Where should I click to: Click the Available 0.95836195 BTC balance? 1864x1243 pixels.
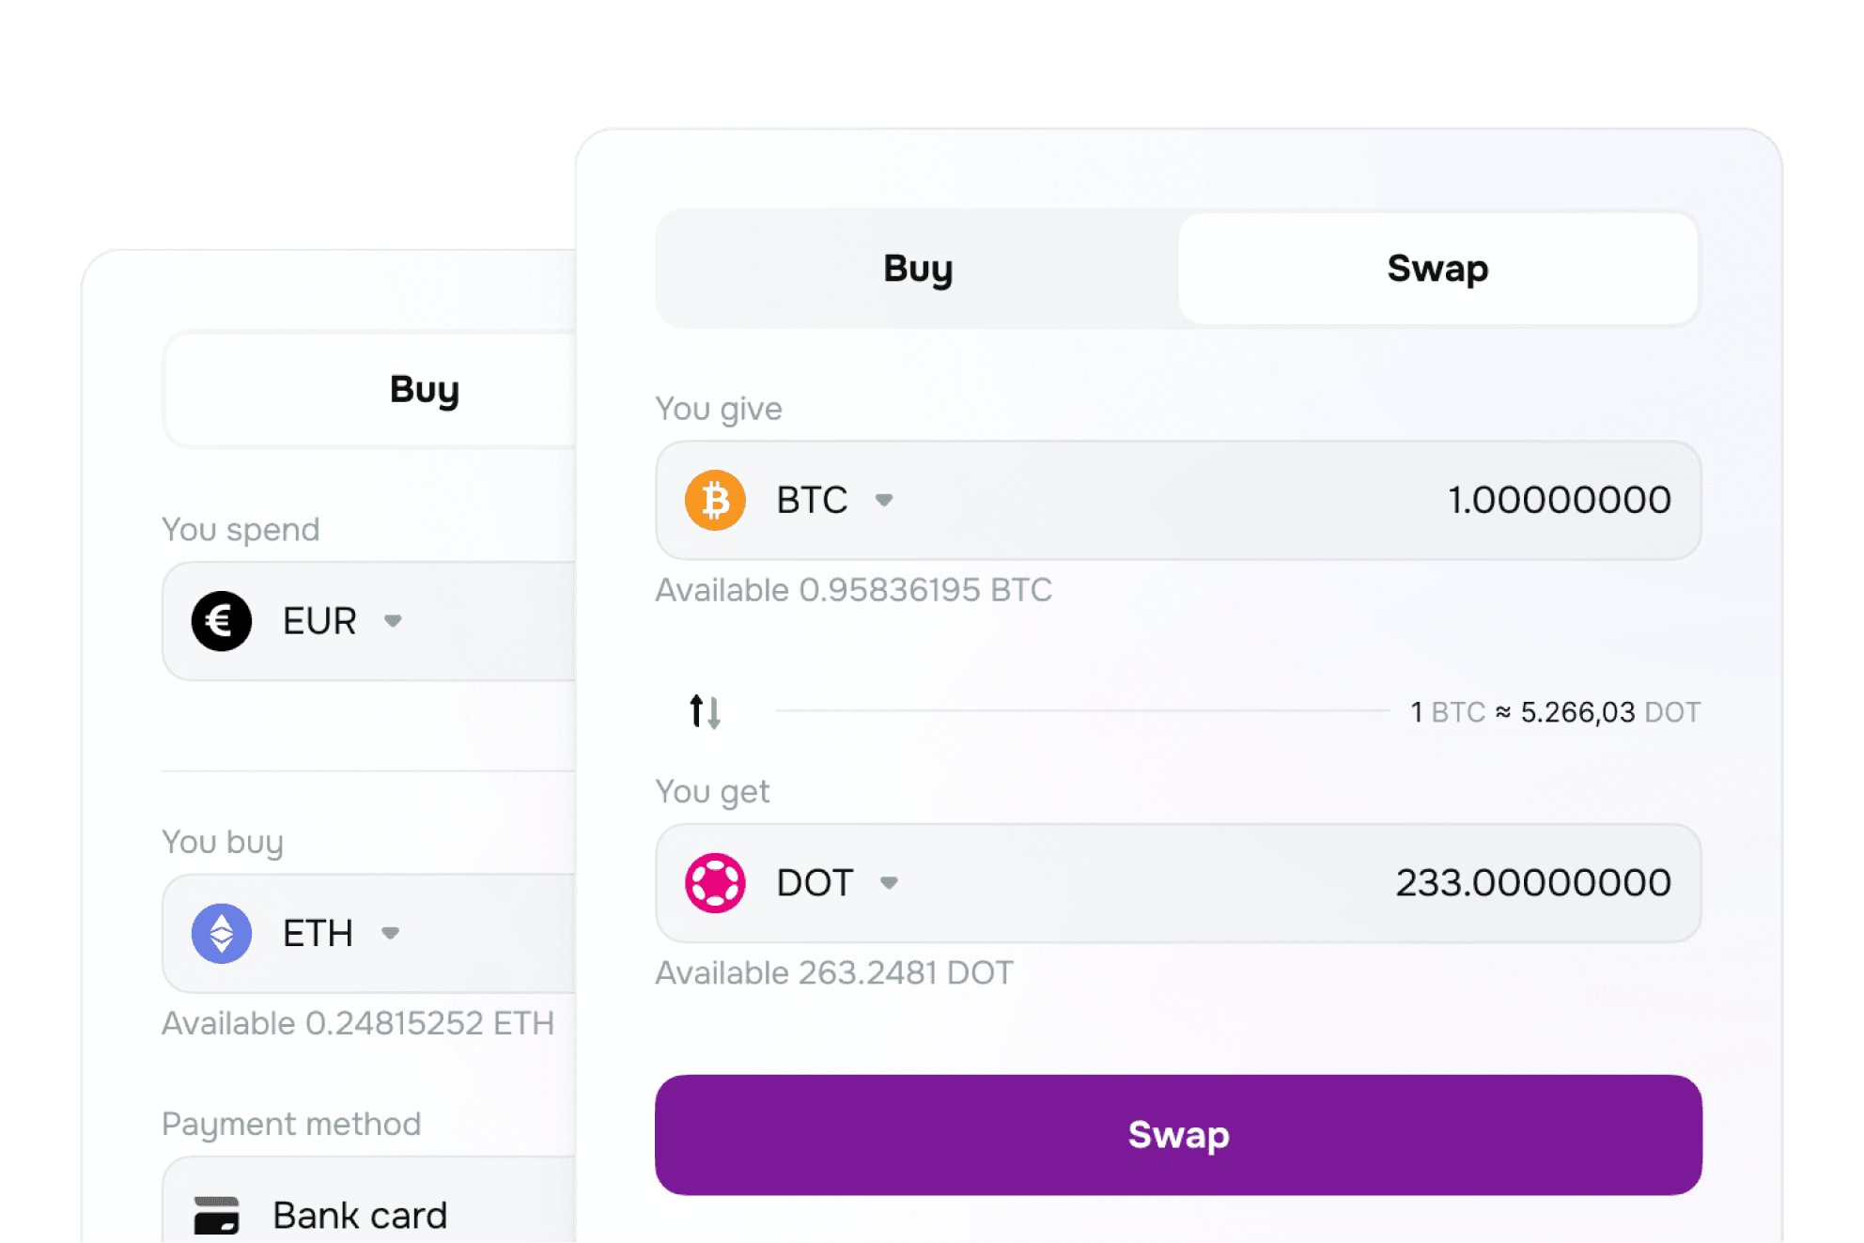coord(853,590)
